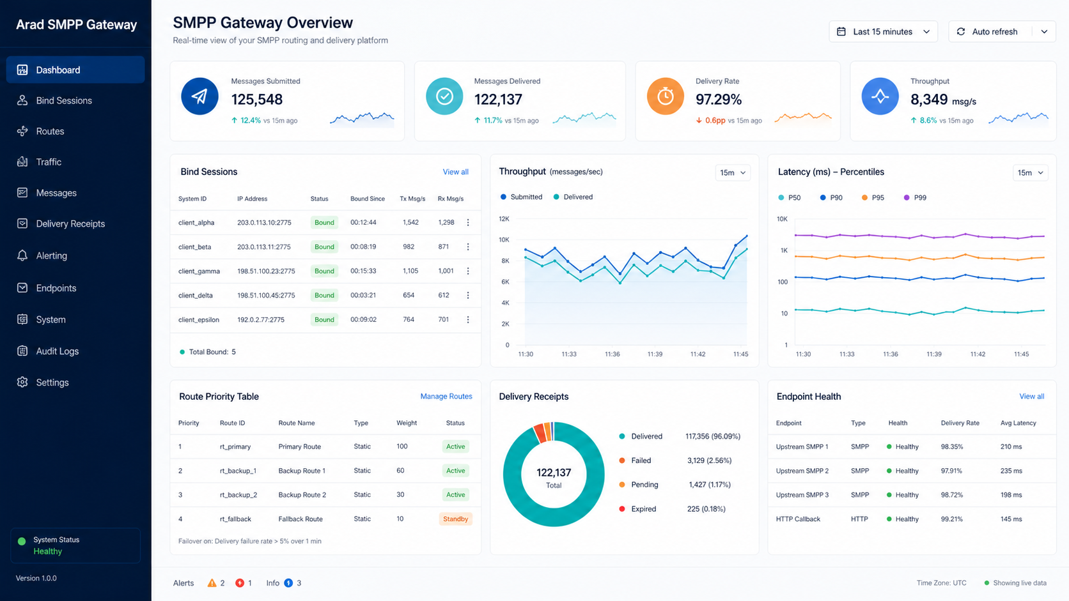
Task: Click the Messages Delivered checkmark icon
Action: 444,96
